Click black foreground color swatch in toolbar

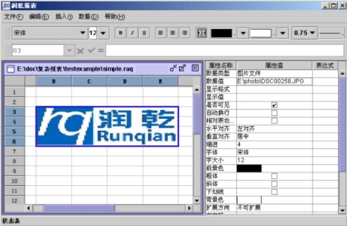pyautogui.click(x=222, y=33)
